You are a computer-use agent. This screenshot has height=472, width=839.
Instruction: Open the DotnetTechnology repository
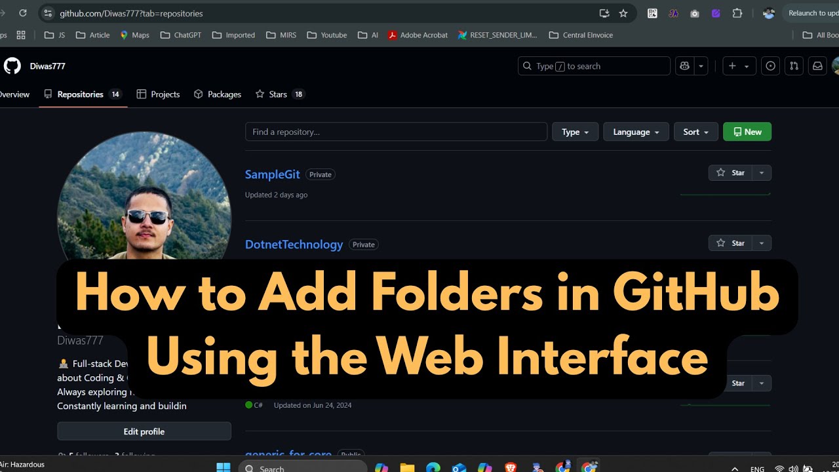(x=294, y=245)
